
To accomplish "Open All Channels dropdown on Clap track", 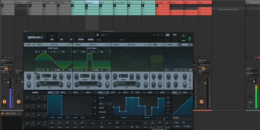I will pos(205,65).
